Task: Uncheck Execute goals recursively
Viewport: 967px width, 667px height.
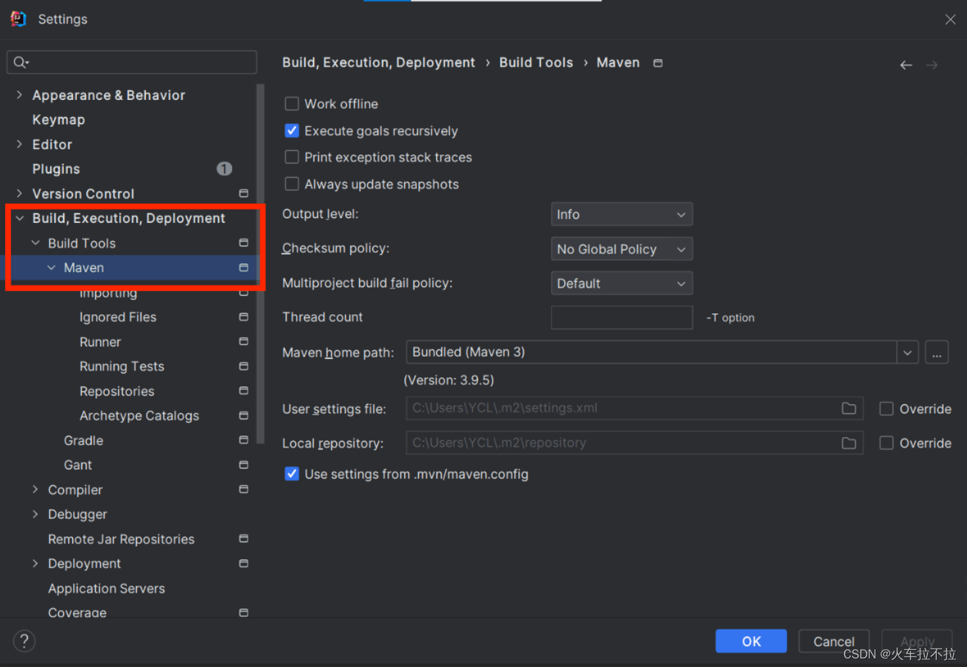Action: pyautogui.click(x=292, y=131)
